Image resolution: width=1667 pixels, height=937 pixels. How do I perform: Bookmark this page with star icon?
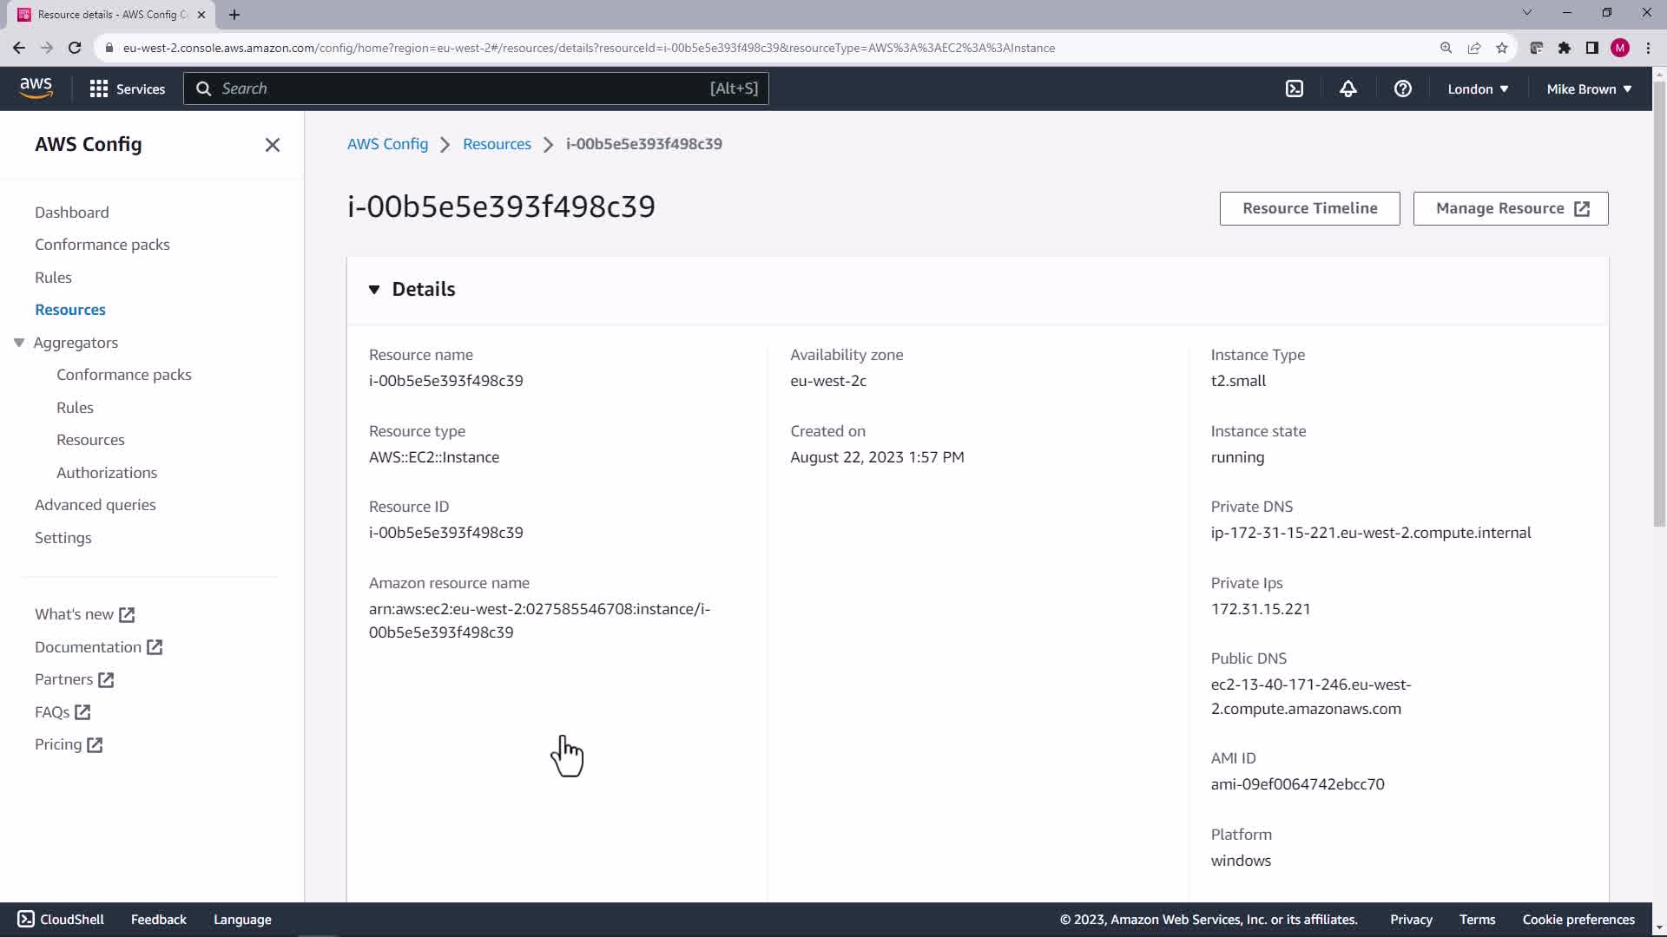[x=1502, y=48]
